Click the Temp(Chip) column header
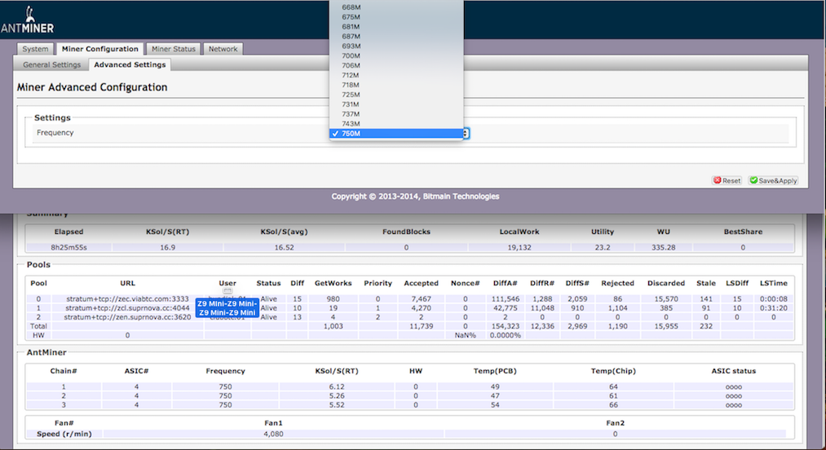The image size is (826, 450). click(x=613, y=371)
